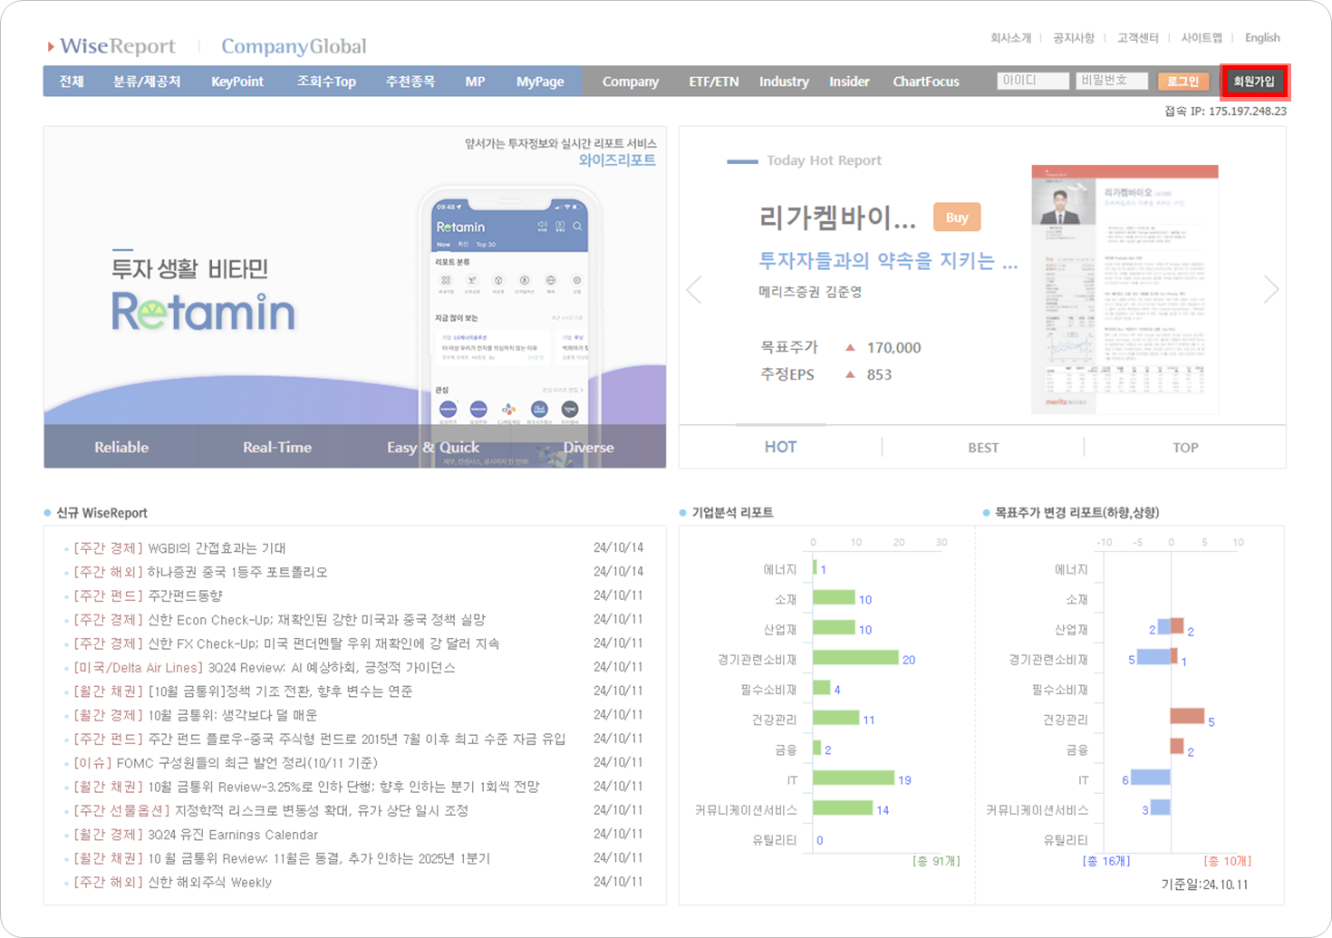
Task: Select MP in the navigation bar
Action: (475, 82)
